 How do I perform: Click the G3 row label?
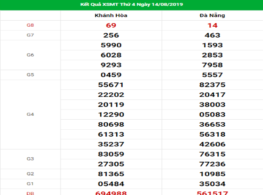tap(30, 159)
